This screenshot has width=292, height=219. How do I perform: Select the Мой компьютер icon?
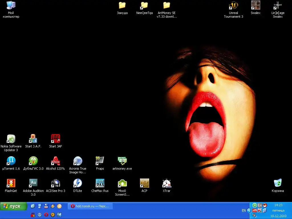tap(11, 6)
